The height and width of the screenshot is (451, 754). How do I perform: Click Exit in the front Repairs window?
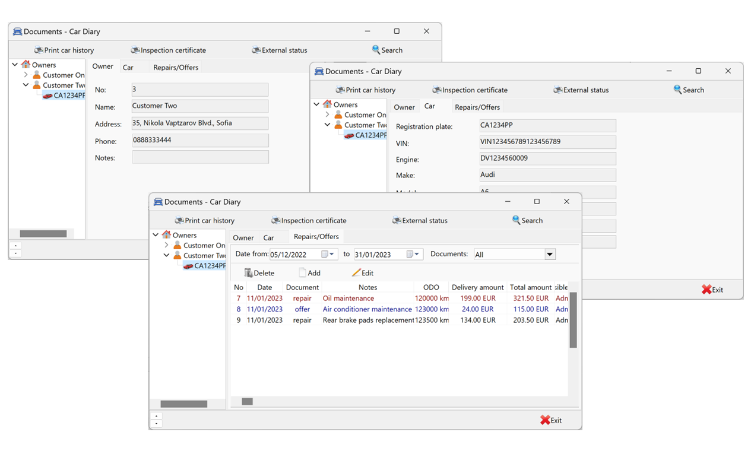click(551, 420)
